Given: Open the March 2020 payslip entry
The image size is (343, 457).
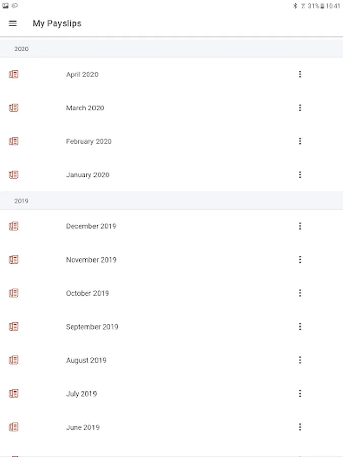Looking at the screenshot, I should [172, 108].
